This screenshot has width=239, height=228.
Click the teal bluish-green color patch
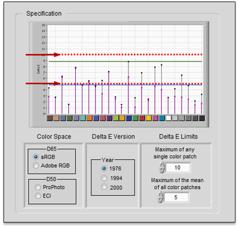(x=82, y=118)
